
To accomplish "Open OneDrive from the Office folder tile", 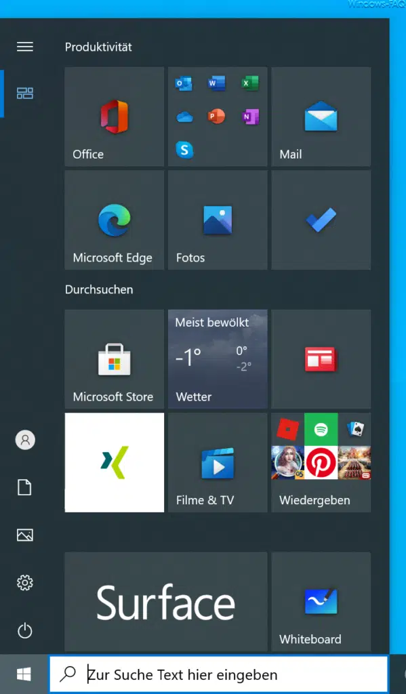I will pos(184,117).
